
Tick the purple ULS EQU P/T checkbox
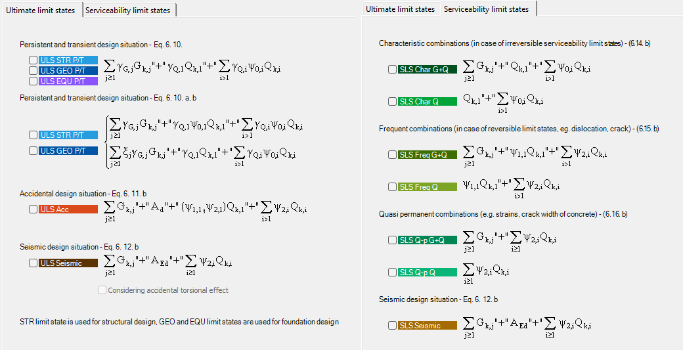(33, 81)
